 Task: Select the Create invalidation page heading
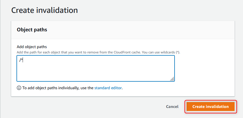tap(44, 11)
